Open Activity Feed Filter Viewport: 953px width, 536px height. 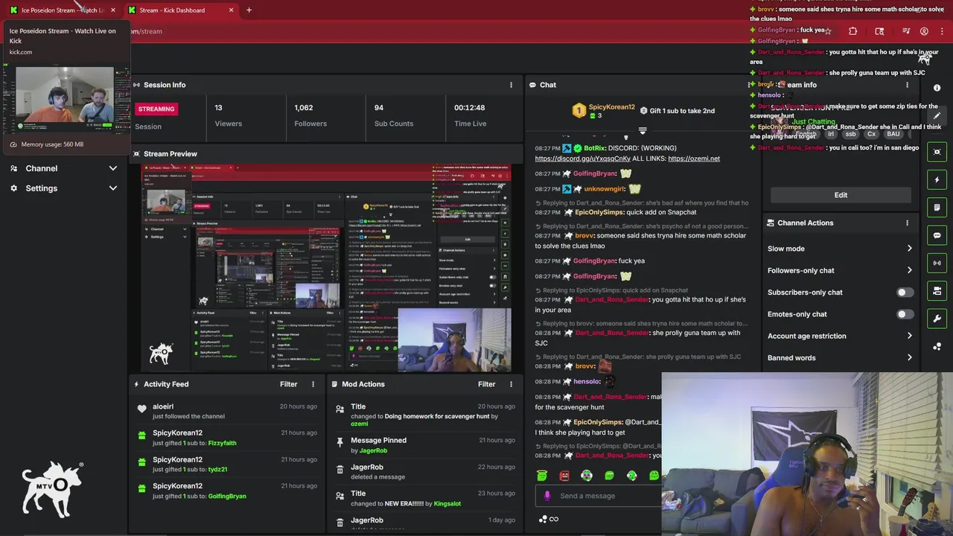tap(288, 384)
